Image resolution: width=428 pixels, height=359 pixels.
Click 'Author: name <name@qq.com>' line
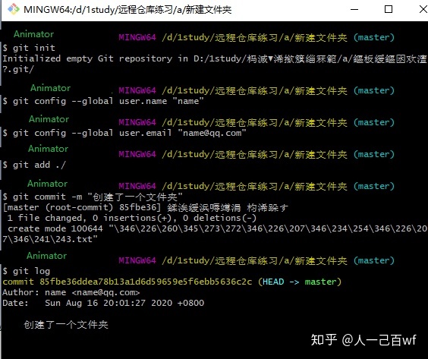pyautogui.click(x=71, y=293)
